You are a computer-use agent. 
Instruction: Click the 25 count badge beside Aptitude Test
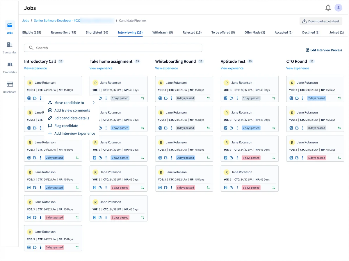[x=250, y=62]
